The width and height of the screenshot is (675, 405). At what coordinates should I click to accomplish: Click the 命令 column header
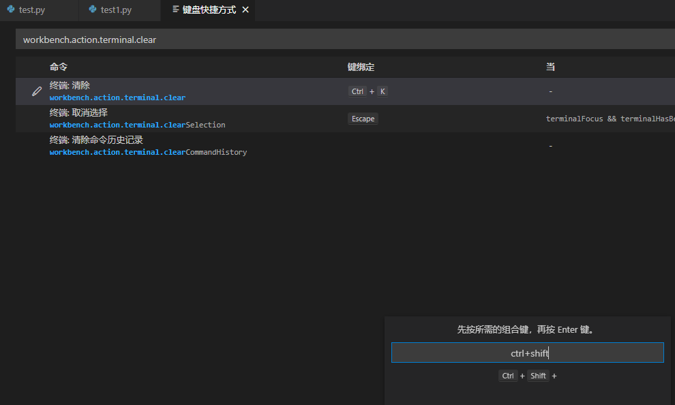point(59,67)
